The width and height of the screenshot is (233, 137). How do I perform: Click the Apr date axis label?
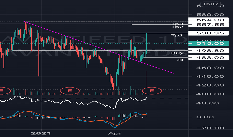tap(115, 133)
